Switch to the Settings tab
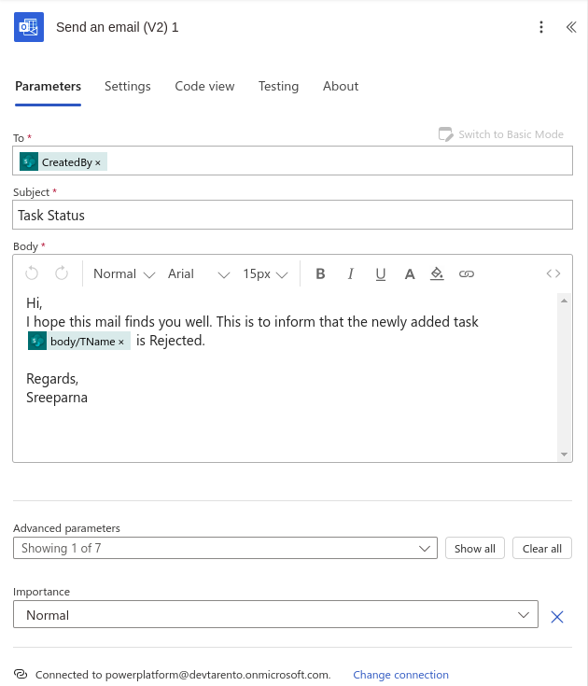This screenshot has height=686, width=588. (x=128, y=86)
